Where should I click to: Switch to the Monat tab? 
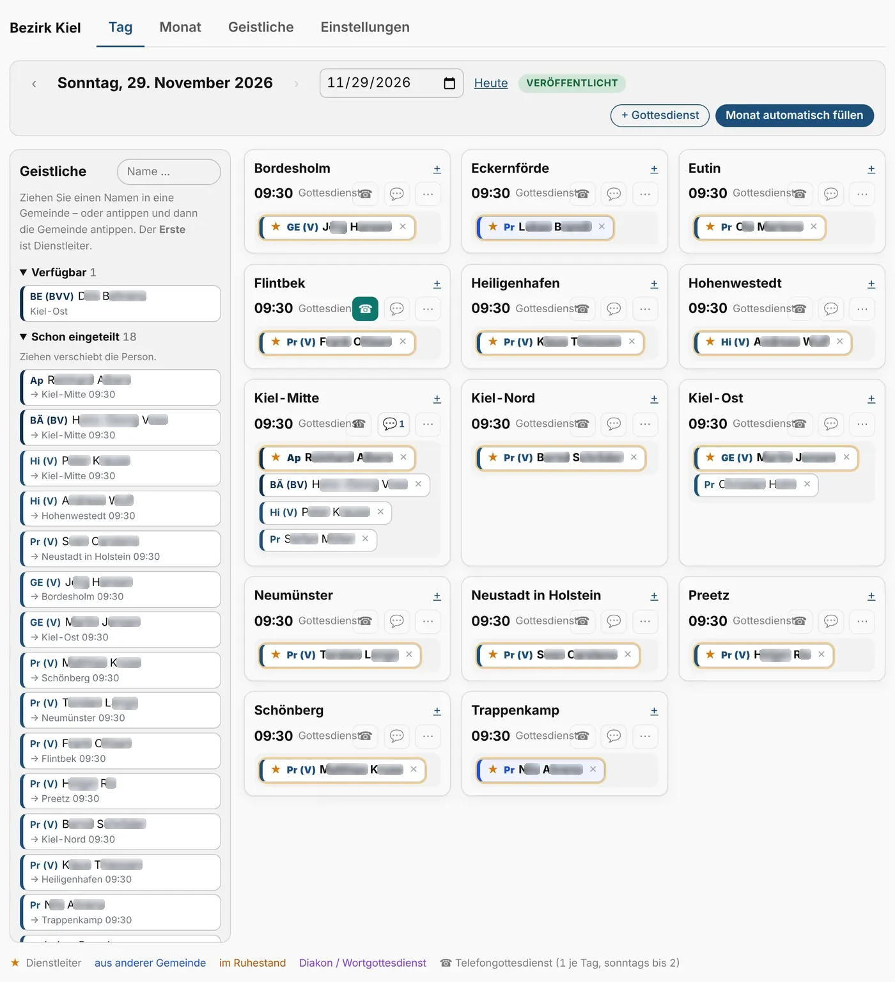point(180,27)
